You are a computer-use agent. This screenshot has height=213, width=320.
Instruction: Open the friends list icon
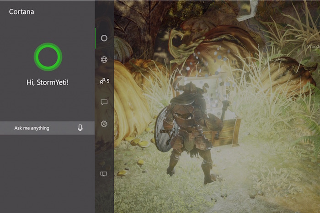tap(103, 81)
